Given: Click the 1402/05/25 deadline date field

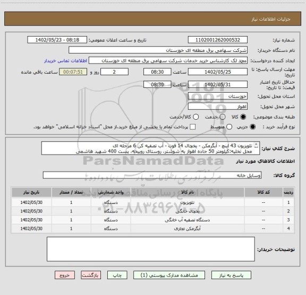Looking at the screenshot, I should click(218, 72).
